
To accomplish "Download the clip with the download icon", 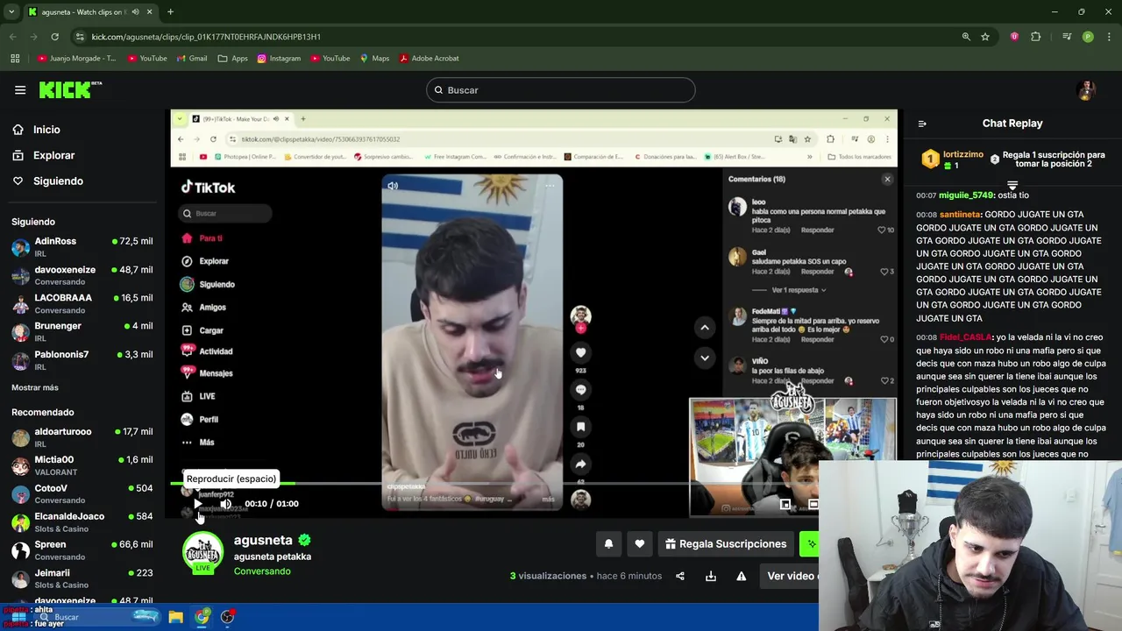I will coord(711,576).
